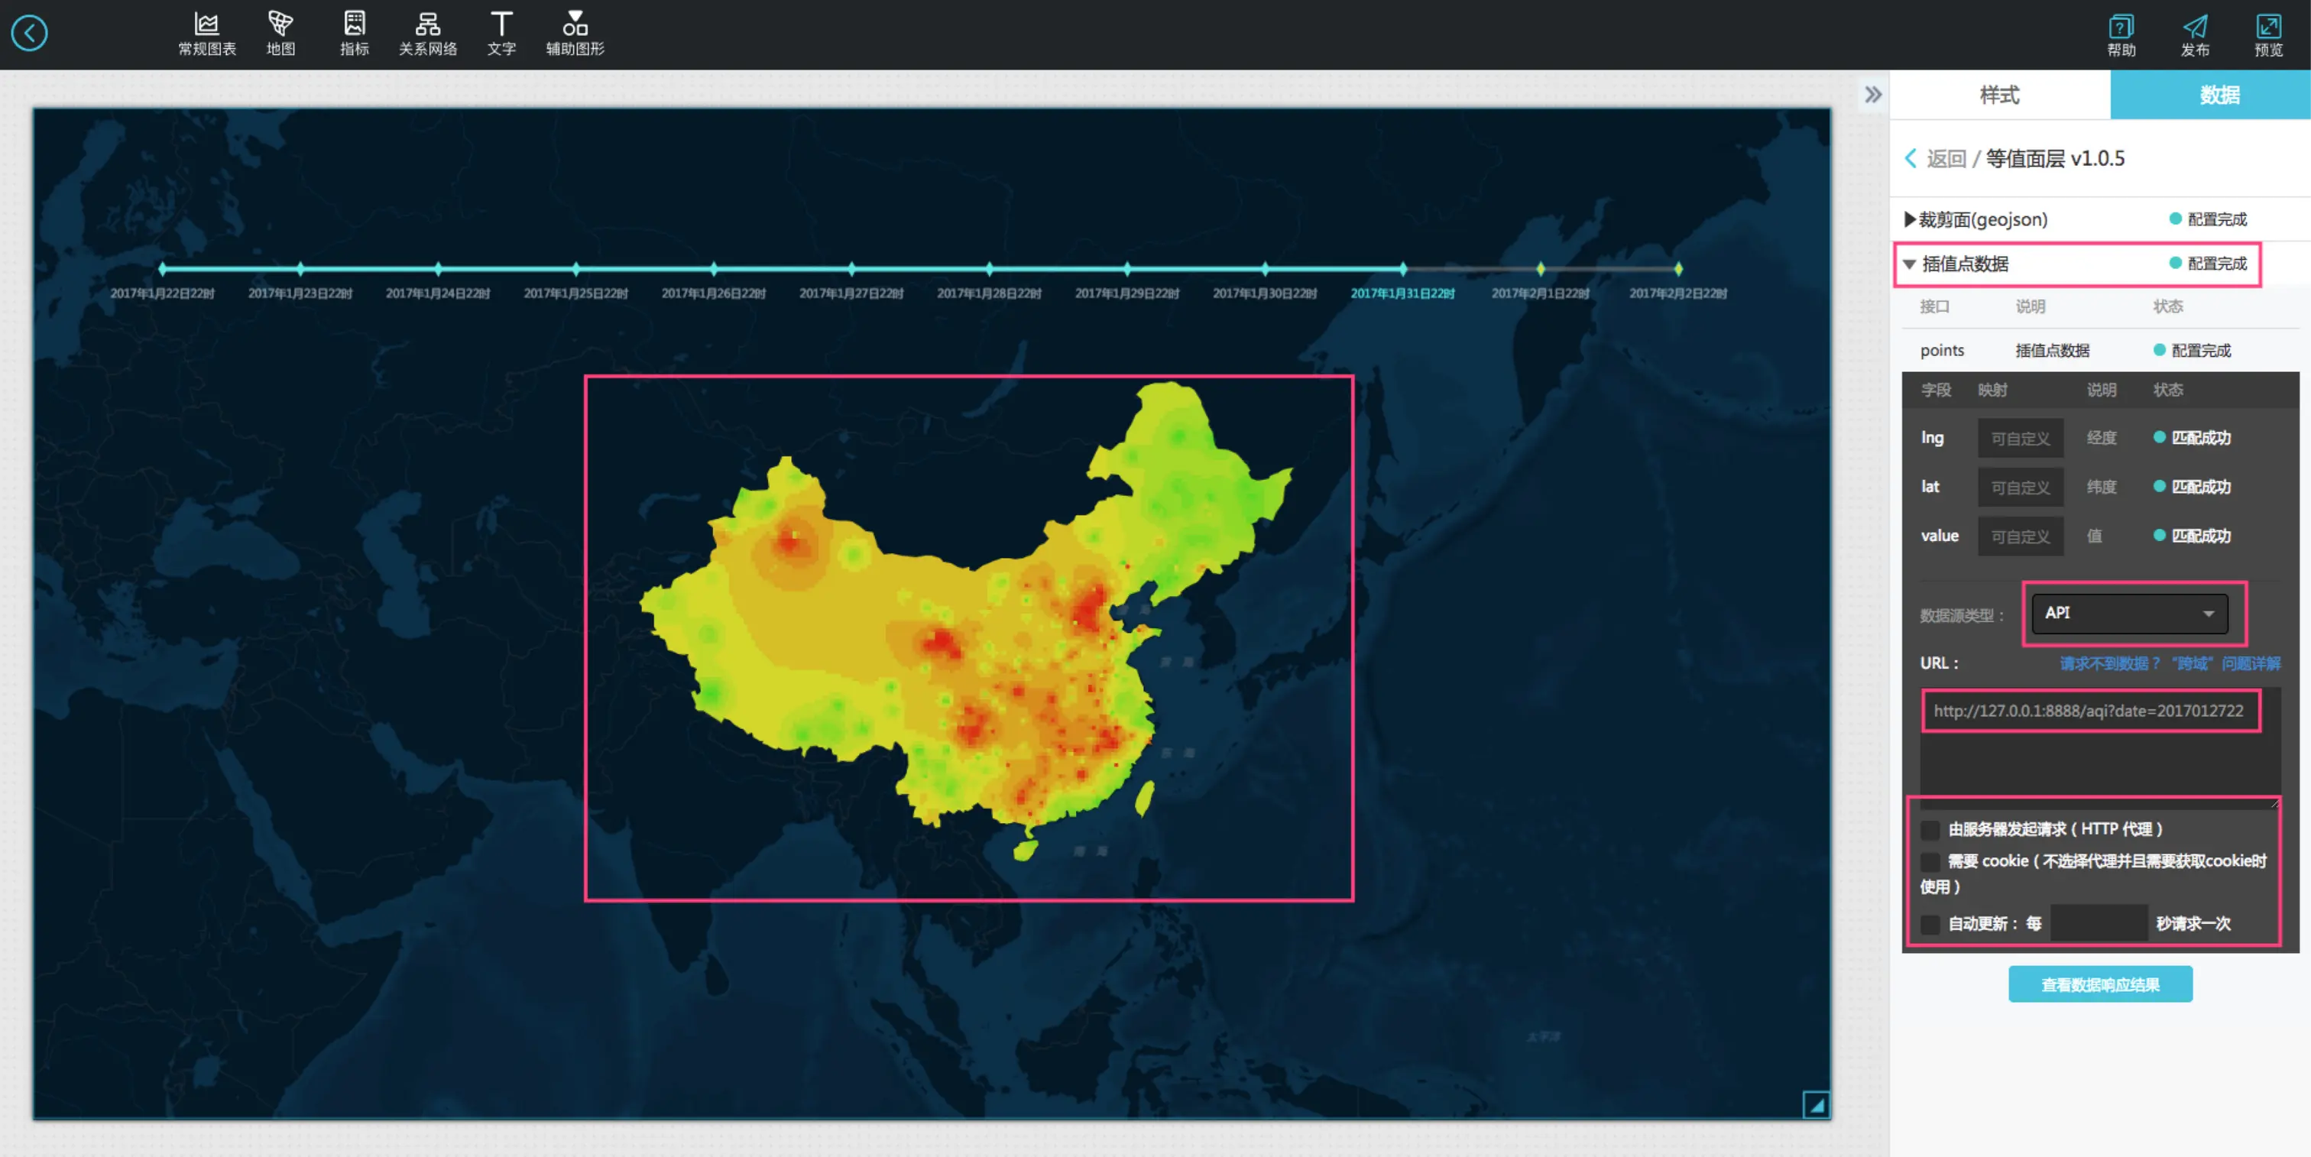Click the 查看数据响应结果 button
2311x1157 pixels.
tap(2099, 985)
